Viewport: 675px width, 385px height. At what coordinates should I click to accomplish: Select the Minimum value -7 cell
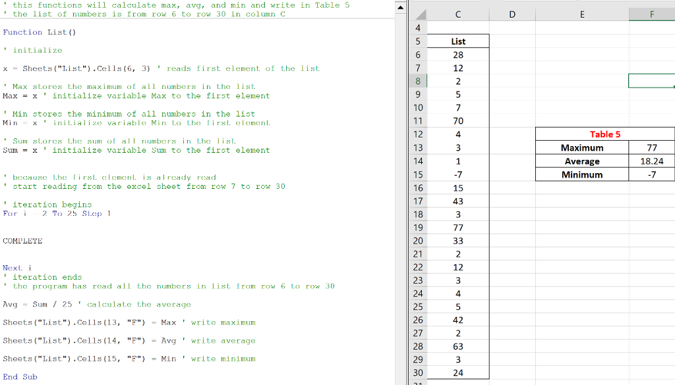coord(652,174)
